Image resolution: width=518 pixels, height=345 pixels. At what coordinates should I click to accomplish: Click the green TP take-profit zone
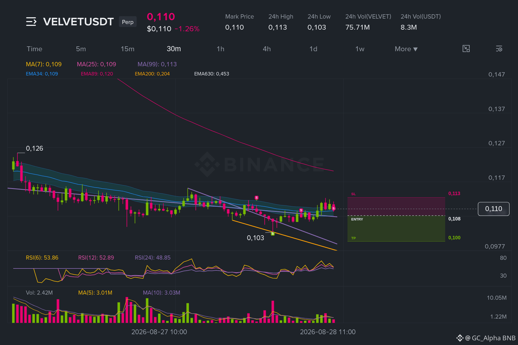pos(396,229)
